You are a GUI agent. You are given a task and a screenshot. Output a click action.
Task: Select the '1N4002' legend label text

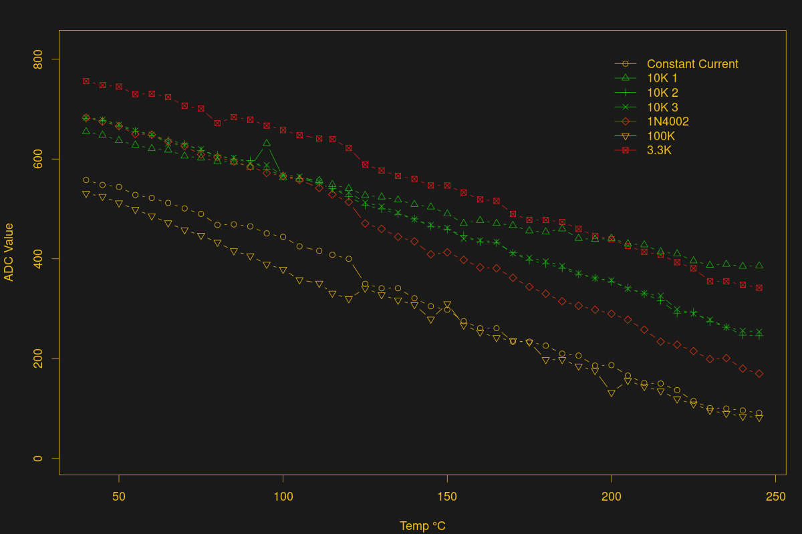(x=668, y=121)
